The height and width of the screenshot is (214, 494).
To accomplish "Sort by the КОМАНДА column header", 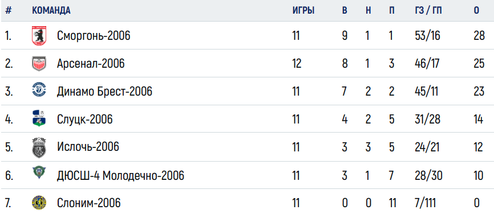I will point(51,10).
